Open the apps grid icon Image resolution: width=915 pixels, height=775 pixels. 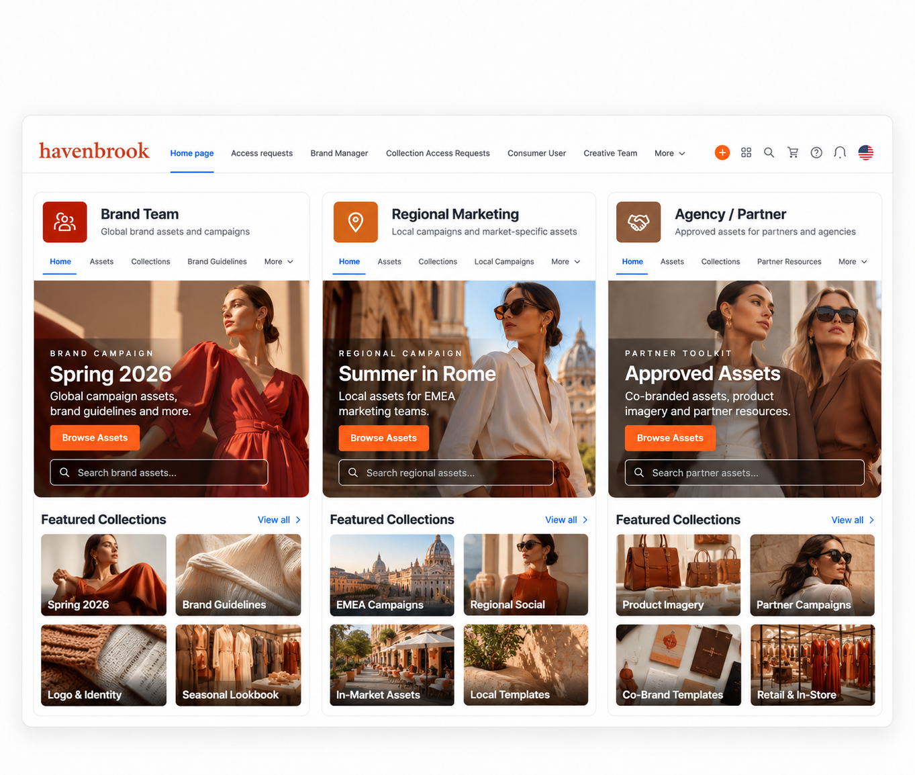coord(746,152)
